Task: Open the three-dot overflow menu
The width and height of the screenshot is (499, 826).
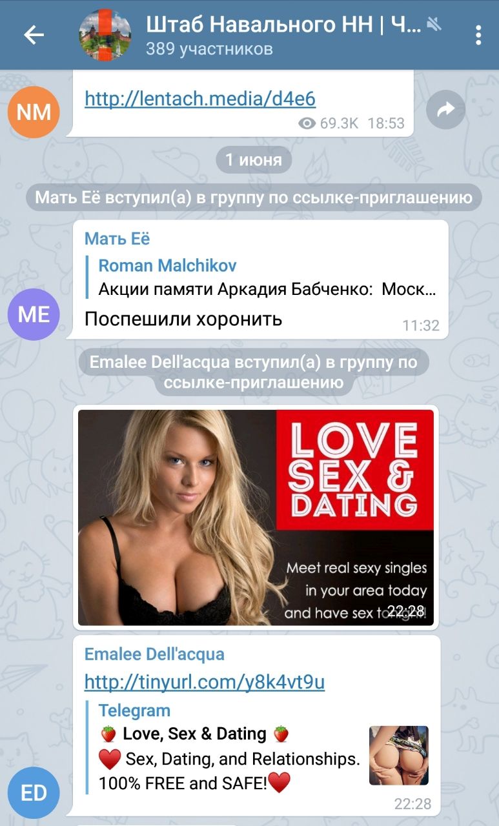Action: [x=478, y=35]
